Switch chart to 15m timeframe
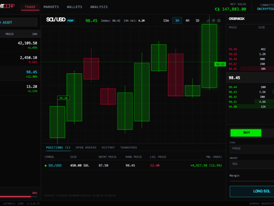This screenshot has height=206, width=274. 166,21
